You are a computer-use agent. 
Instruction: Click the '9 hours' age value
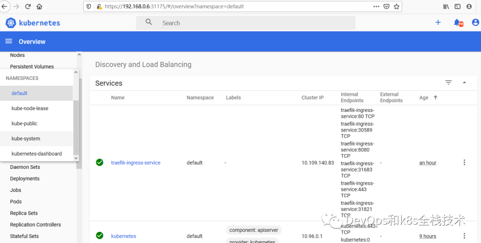click(428, 236)
